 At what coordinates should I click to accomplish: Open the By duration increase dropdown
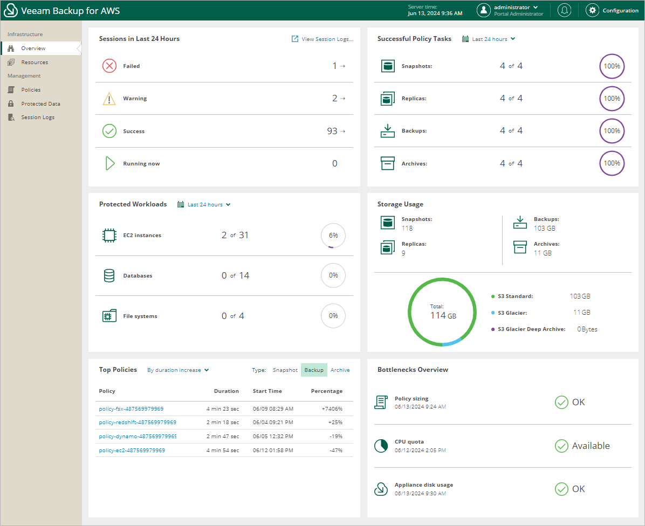coord(178,370)
